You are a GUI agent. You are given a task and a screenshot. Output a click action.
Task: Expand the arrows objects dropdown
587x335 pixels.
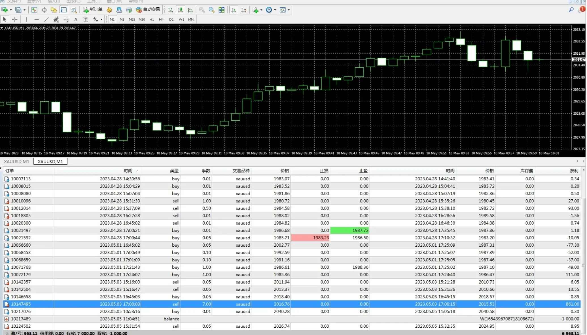click(101, 20)
